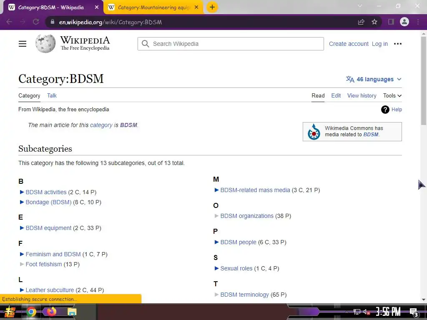Open the BDSM terminology category link
Screen dimensions: 427x320
244,295
